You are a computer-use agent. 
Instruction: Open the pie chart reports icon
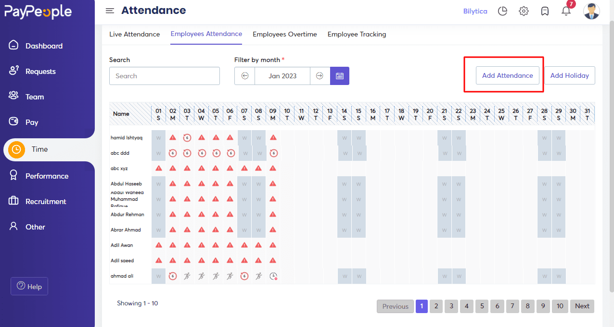coord(502,11)
